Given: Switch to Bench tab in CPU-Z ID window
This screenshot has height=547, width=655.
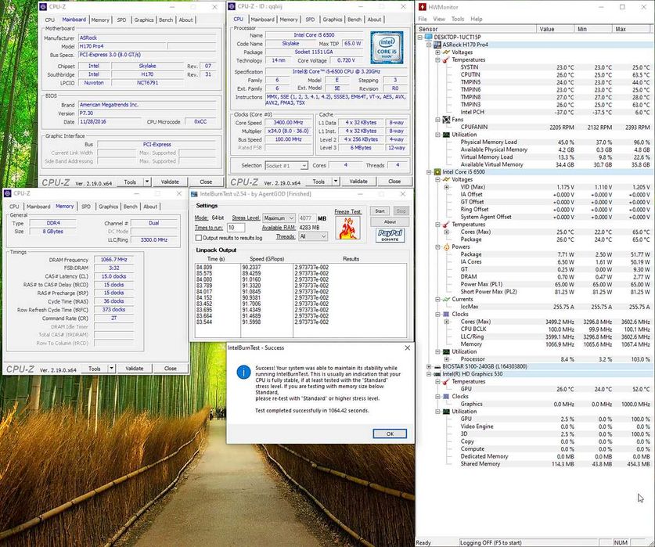Looking at the screenshot, I should tap(354, 20).
